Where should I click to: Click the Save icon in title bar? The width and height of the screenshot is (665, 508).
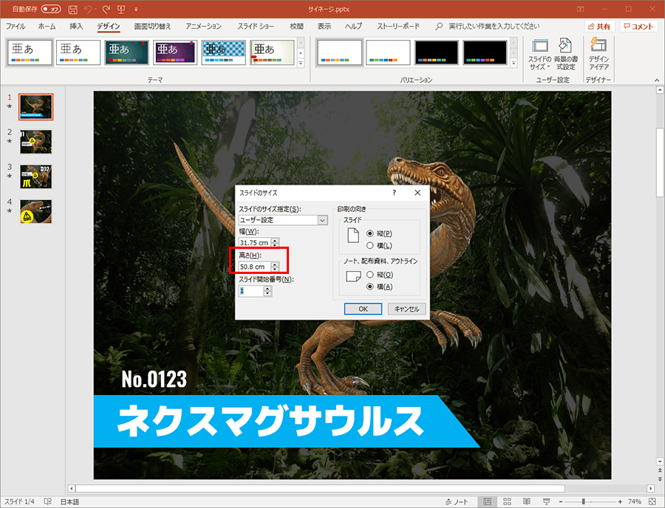73,9
